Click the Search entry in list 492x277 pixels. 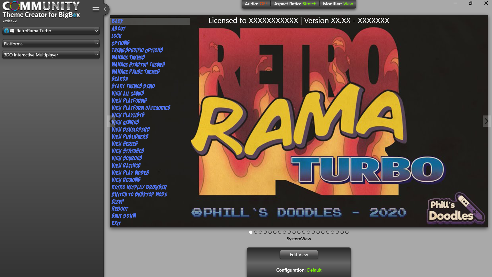[120, 79]
